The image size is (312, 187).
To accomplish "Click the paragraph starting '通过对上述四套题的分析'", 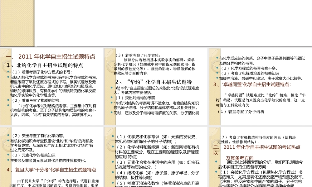I will coord(261,165).
